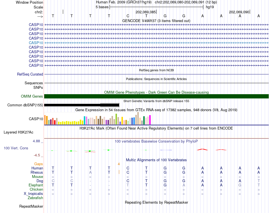Click the chr2:202,069,080-202,069,091 (12 bp) position text
269x213 pixels.
tap(186, 2)
